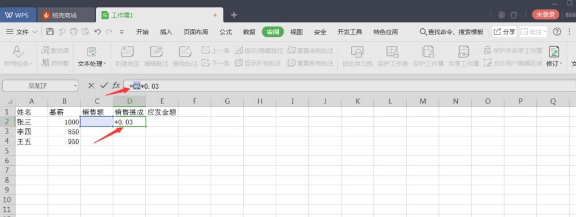Viewport: 576px width, 217px height.
Task: Switch to the 插入 ribbon tab
Action: (x=166, y=32)
